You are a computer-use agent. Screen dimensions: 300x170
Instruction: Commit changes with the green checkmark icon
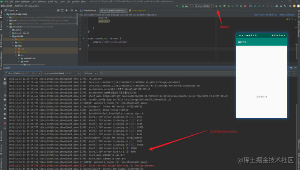point(259,6)
